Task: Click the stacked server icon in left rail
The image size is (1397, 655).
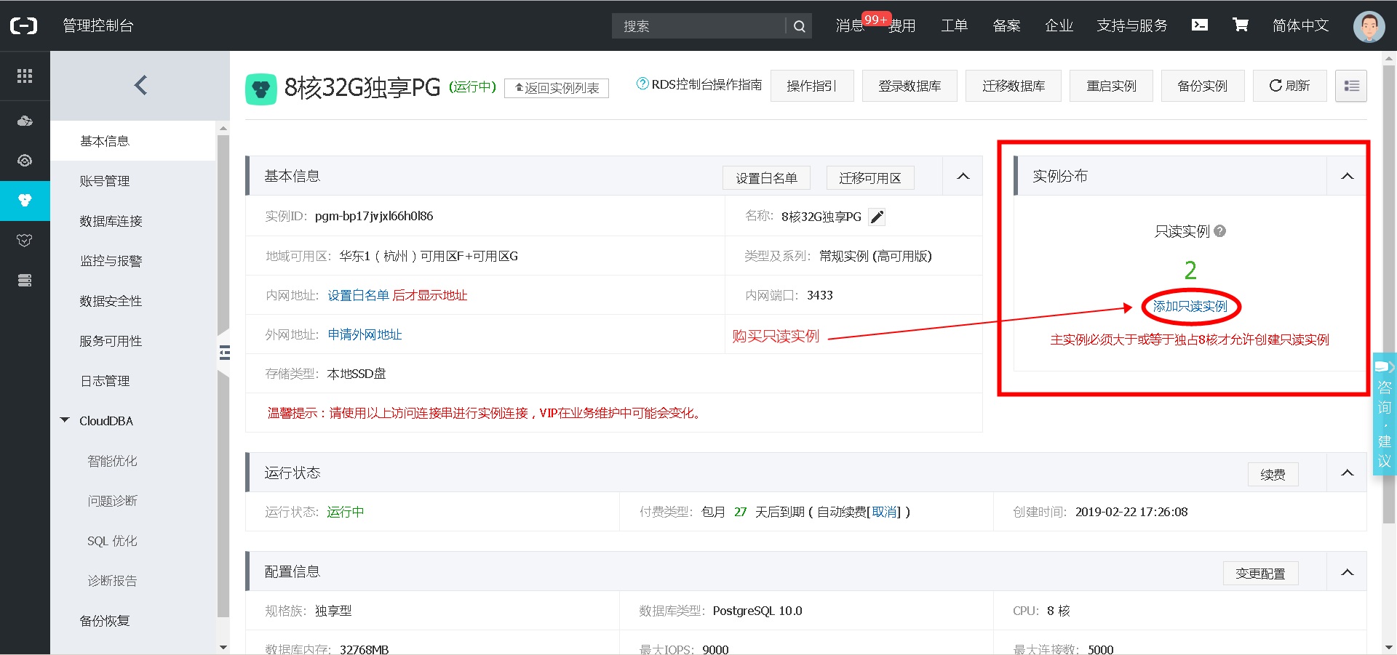Action: (x=25, y=281)
